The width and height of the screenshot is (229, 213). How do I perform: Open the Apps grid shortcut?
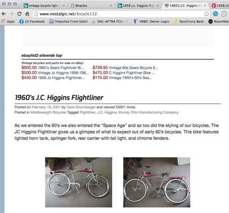8,21
